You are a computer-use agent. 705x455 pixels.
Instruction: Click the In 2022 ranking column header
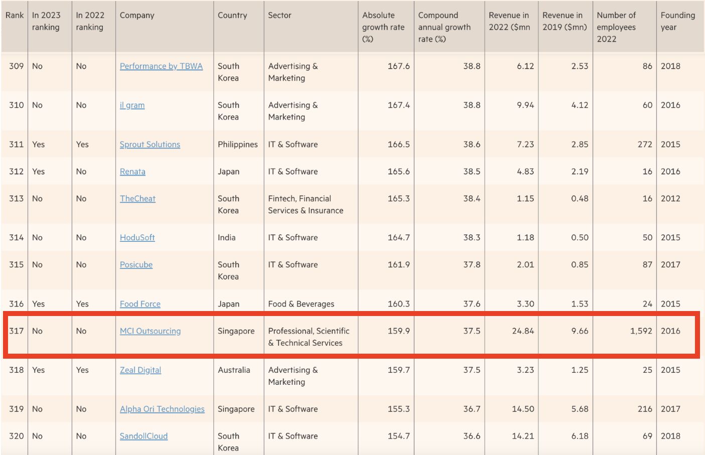click(x=90, y=21)
